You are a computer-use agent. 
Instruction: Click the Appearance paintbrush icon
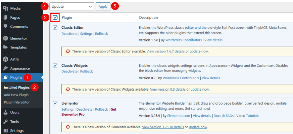(x=6, y=68)
